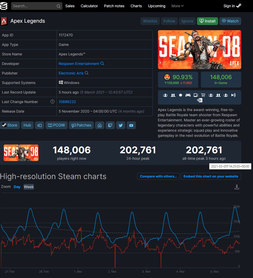Open the Compare with others dropdown

tap(158, 176)
